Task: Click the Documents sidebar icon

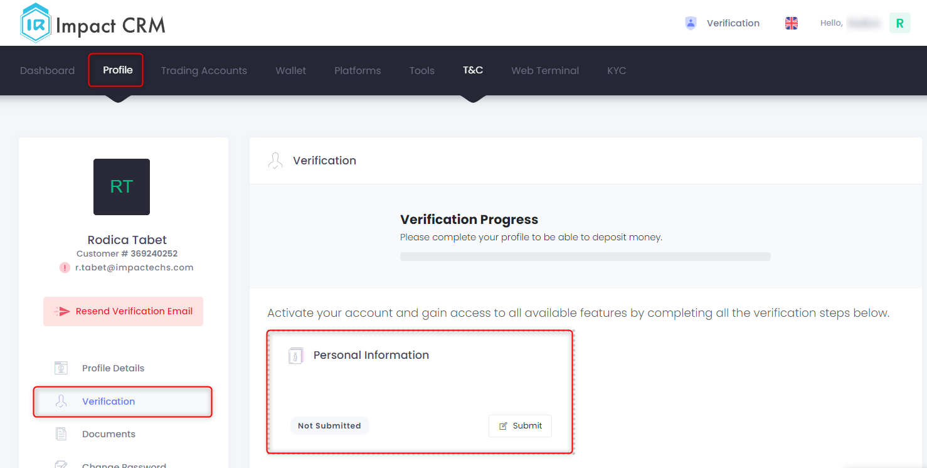Action: tap(61, 433)
